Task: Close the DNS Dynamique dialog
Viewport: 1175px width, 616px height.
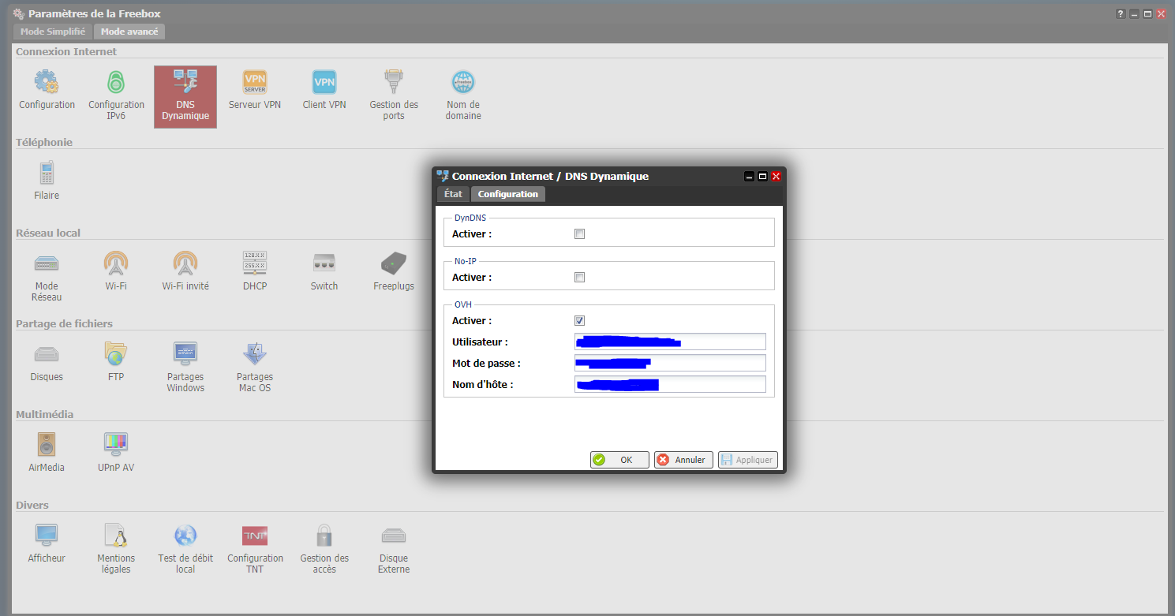Action: [776, 177]
